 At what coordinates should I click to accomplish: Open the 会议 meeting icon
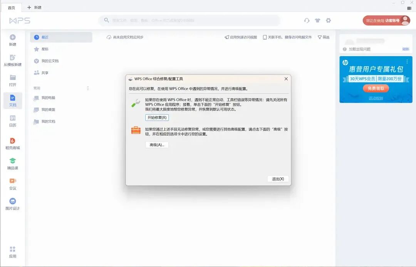coord(12,181)
